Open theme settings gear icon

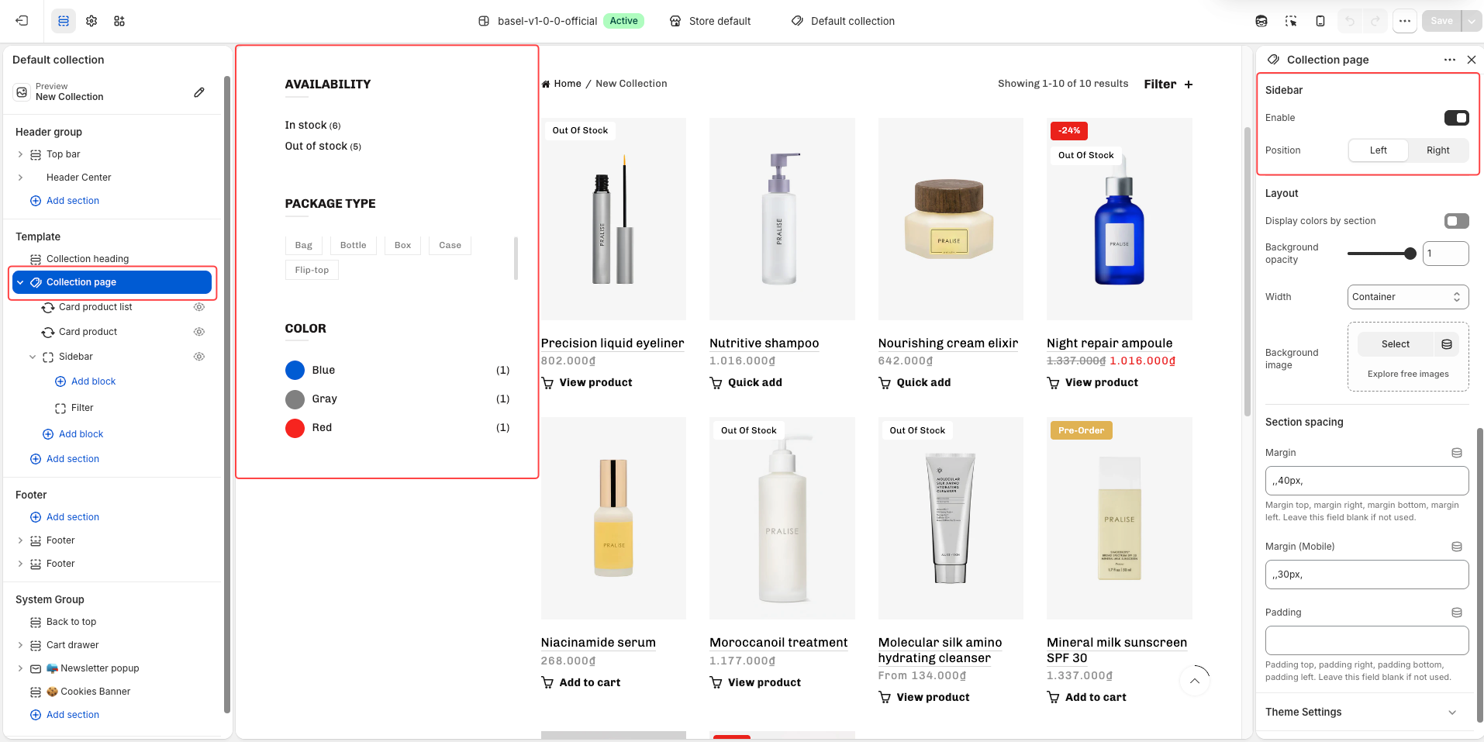coord(91,21)
